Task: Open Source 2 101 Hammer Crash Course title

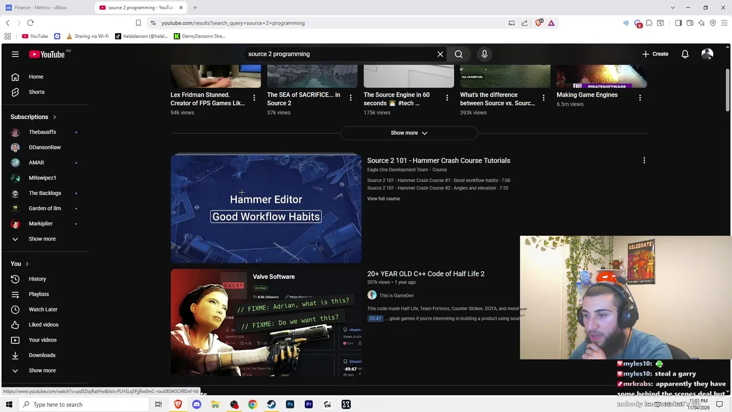Action: (x=439, y=161)
